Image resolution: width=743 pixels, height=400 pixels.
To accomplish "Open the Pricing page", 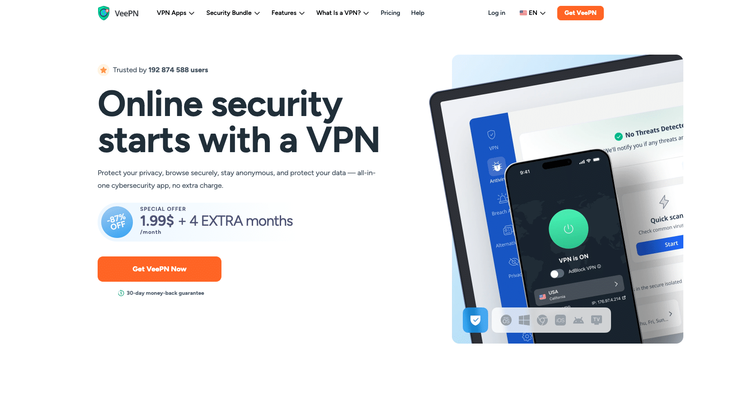I will click(390, 13).
